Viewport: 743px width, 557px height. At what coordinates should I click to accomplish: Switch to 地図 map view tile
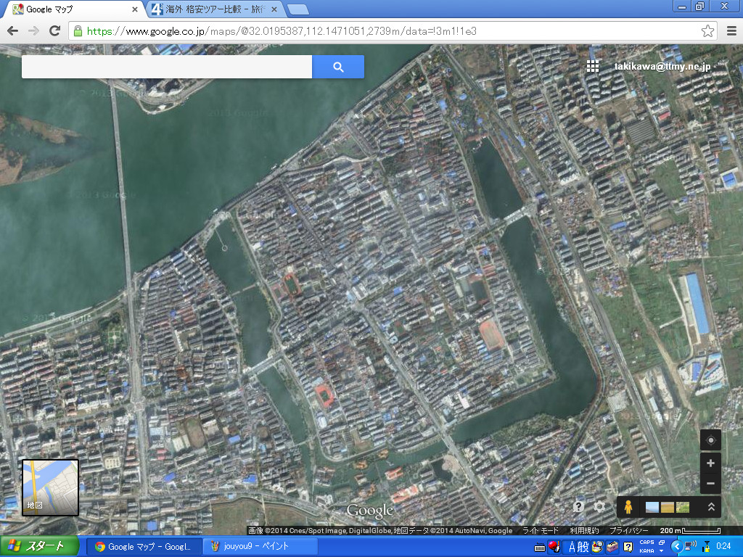point(50,487)
